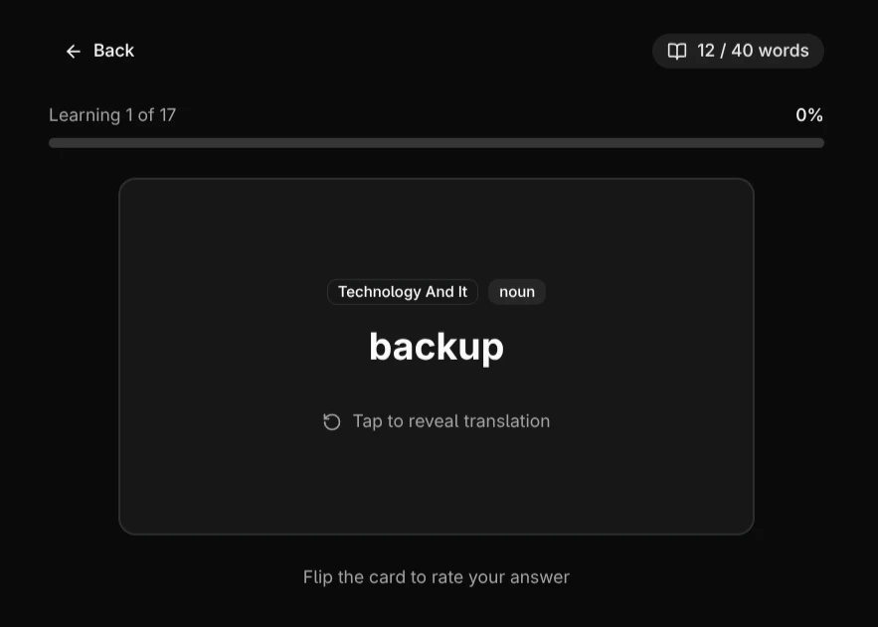
Task: Click the Learning 1 of 17 label
Action: (112, 115)
